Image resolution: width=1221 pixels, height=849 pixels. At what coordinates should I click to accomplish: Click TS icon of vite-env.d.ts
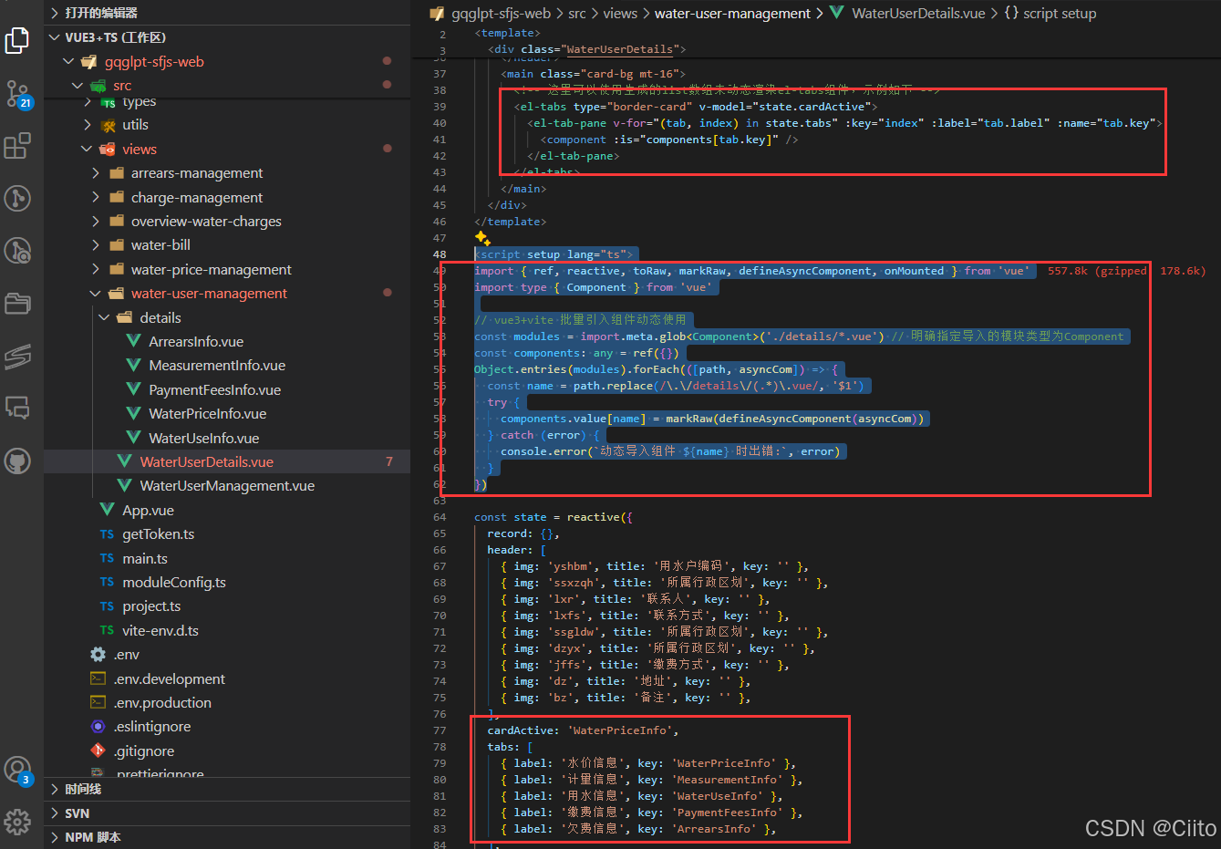click(107, 630)
